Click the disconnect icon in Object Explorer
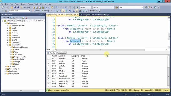Image resolution: width=171 pixels, height=96 pixels. [x=14, y=18]
